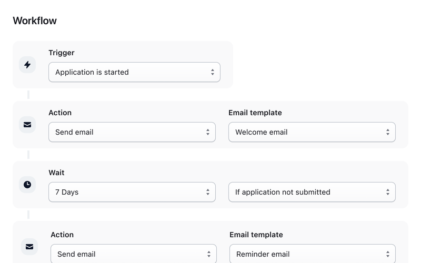This screenshot has width=421, height=263.
Task: Click the 'Workflow' heading
Action: (35, 21)
